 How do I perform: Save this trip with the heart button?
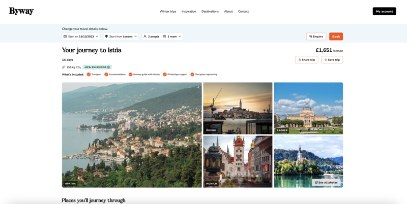coord(332,60)
